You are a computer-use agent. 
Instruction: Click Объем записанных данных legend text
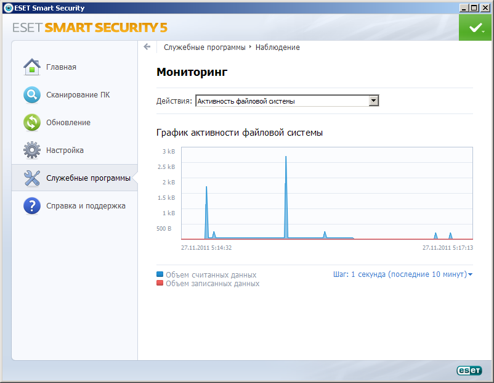tap(213, 284)
